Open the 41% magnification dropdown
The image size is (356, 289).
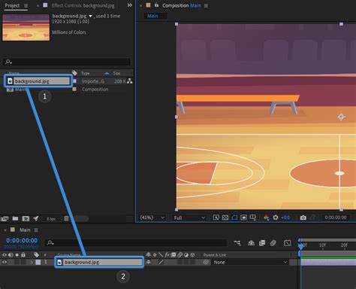pos(152,218)
